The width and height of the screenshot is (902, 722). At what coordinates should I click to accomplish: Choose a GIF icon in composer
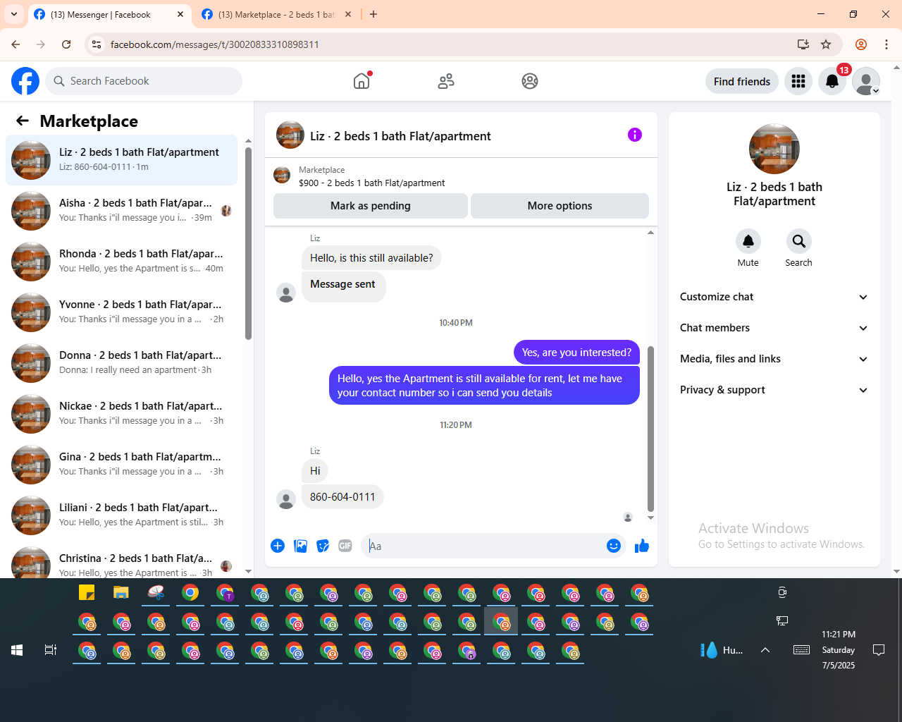(345, 546)
